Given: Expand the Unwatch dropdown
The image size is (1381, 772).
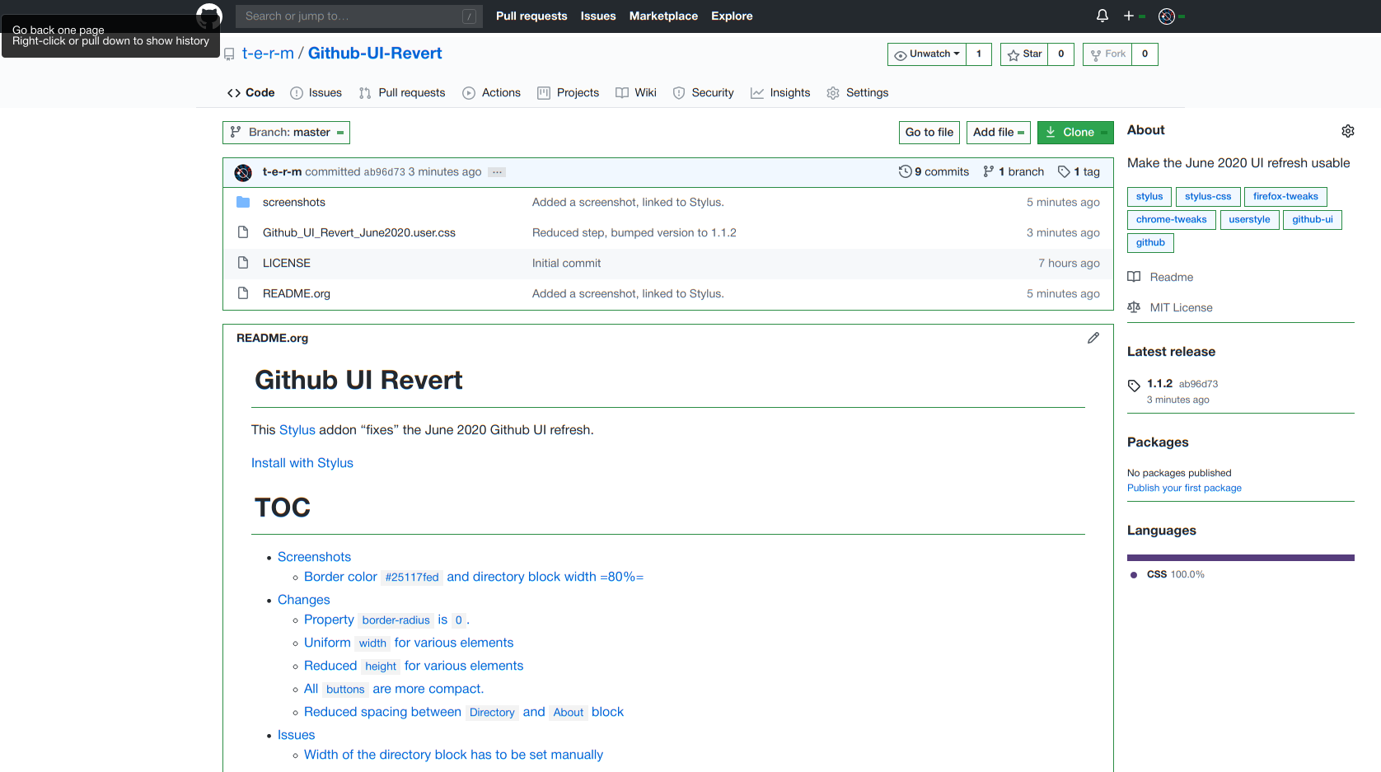Looking at the screenshot, I should pos(927,54).
